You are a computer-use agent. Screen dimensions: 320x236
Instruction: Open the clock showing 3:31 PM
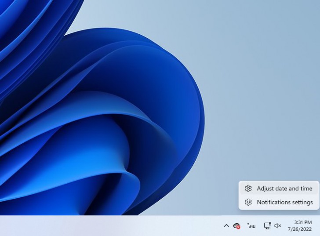point(303,222)
